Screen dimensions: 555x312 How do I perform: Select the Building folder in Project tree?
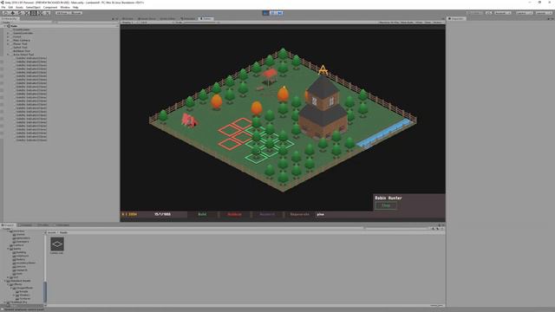click(x=21, y=252)
